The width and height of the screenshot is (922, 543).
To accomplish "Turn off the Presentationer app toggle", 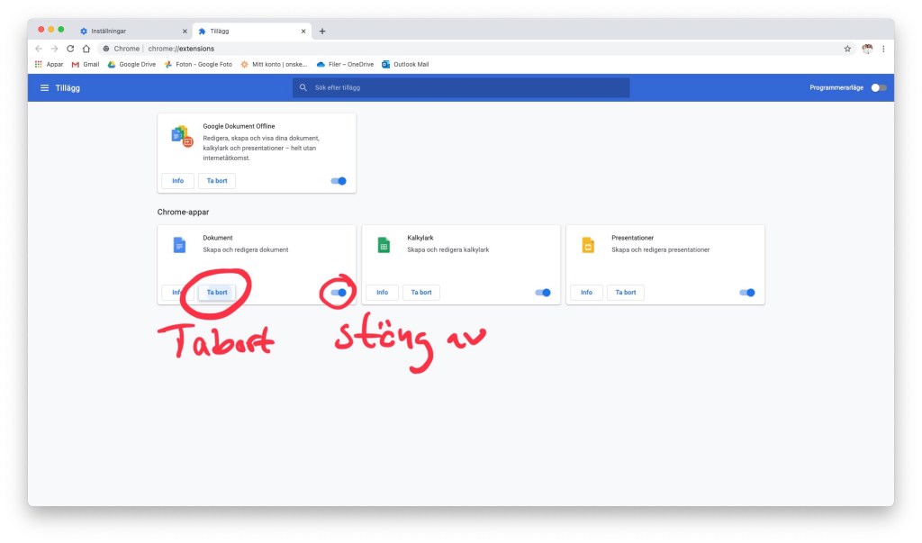I will (747, 293).
